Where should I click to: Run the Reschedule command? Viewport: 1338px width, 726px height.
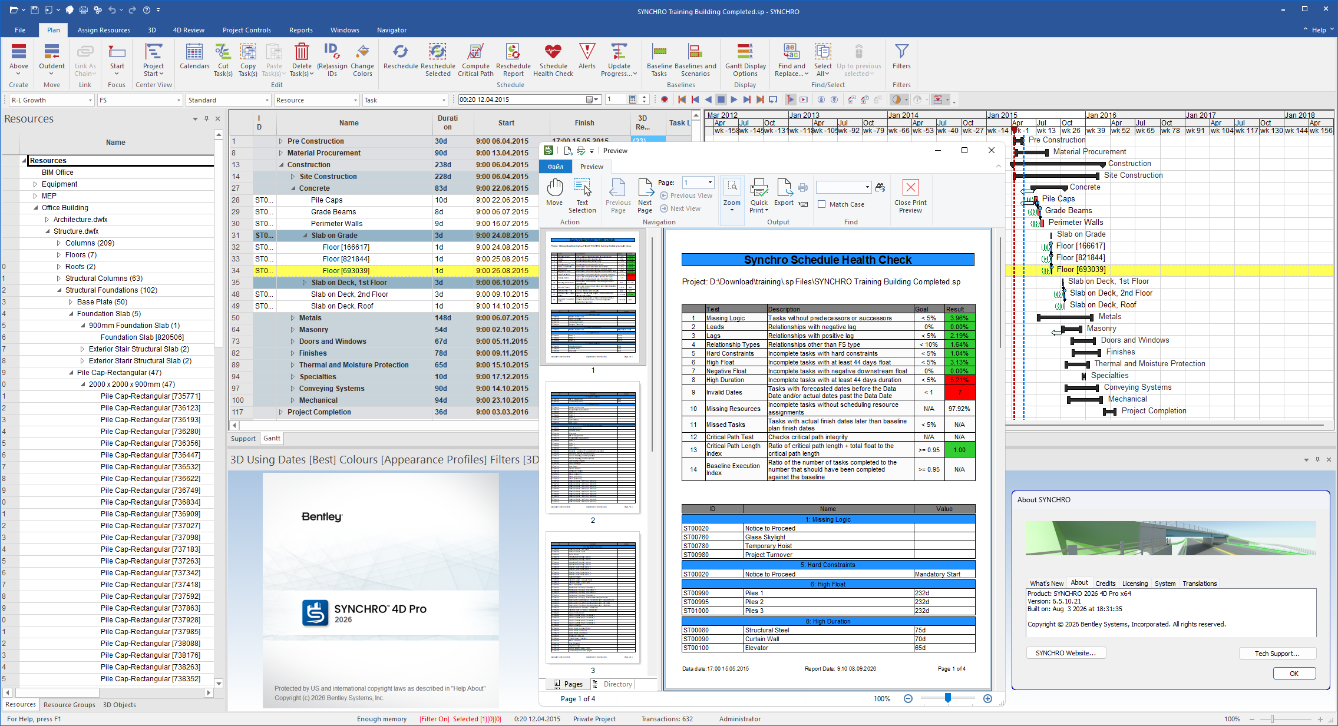coord(401,57)
